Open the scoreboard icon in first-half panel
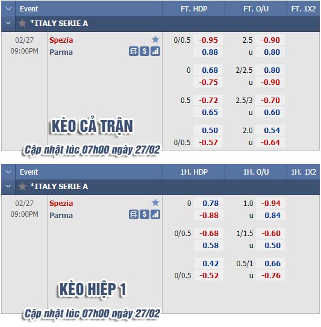Image resolution: width=321 pixels, height=327 pixels. [134, 214]
